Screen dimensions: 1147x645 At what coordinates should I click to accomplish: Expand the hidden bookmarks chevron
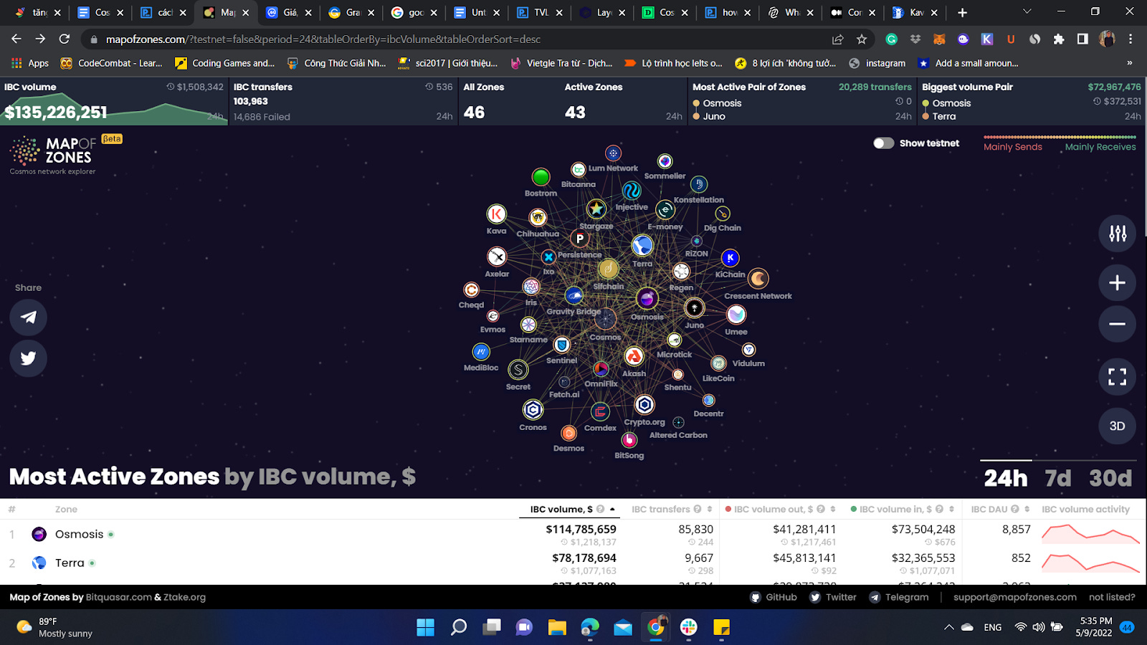coord(1129,63)
